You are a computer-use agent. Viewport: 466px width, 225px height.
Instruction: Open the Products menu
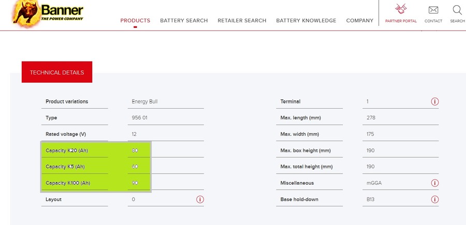point(135,21)
